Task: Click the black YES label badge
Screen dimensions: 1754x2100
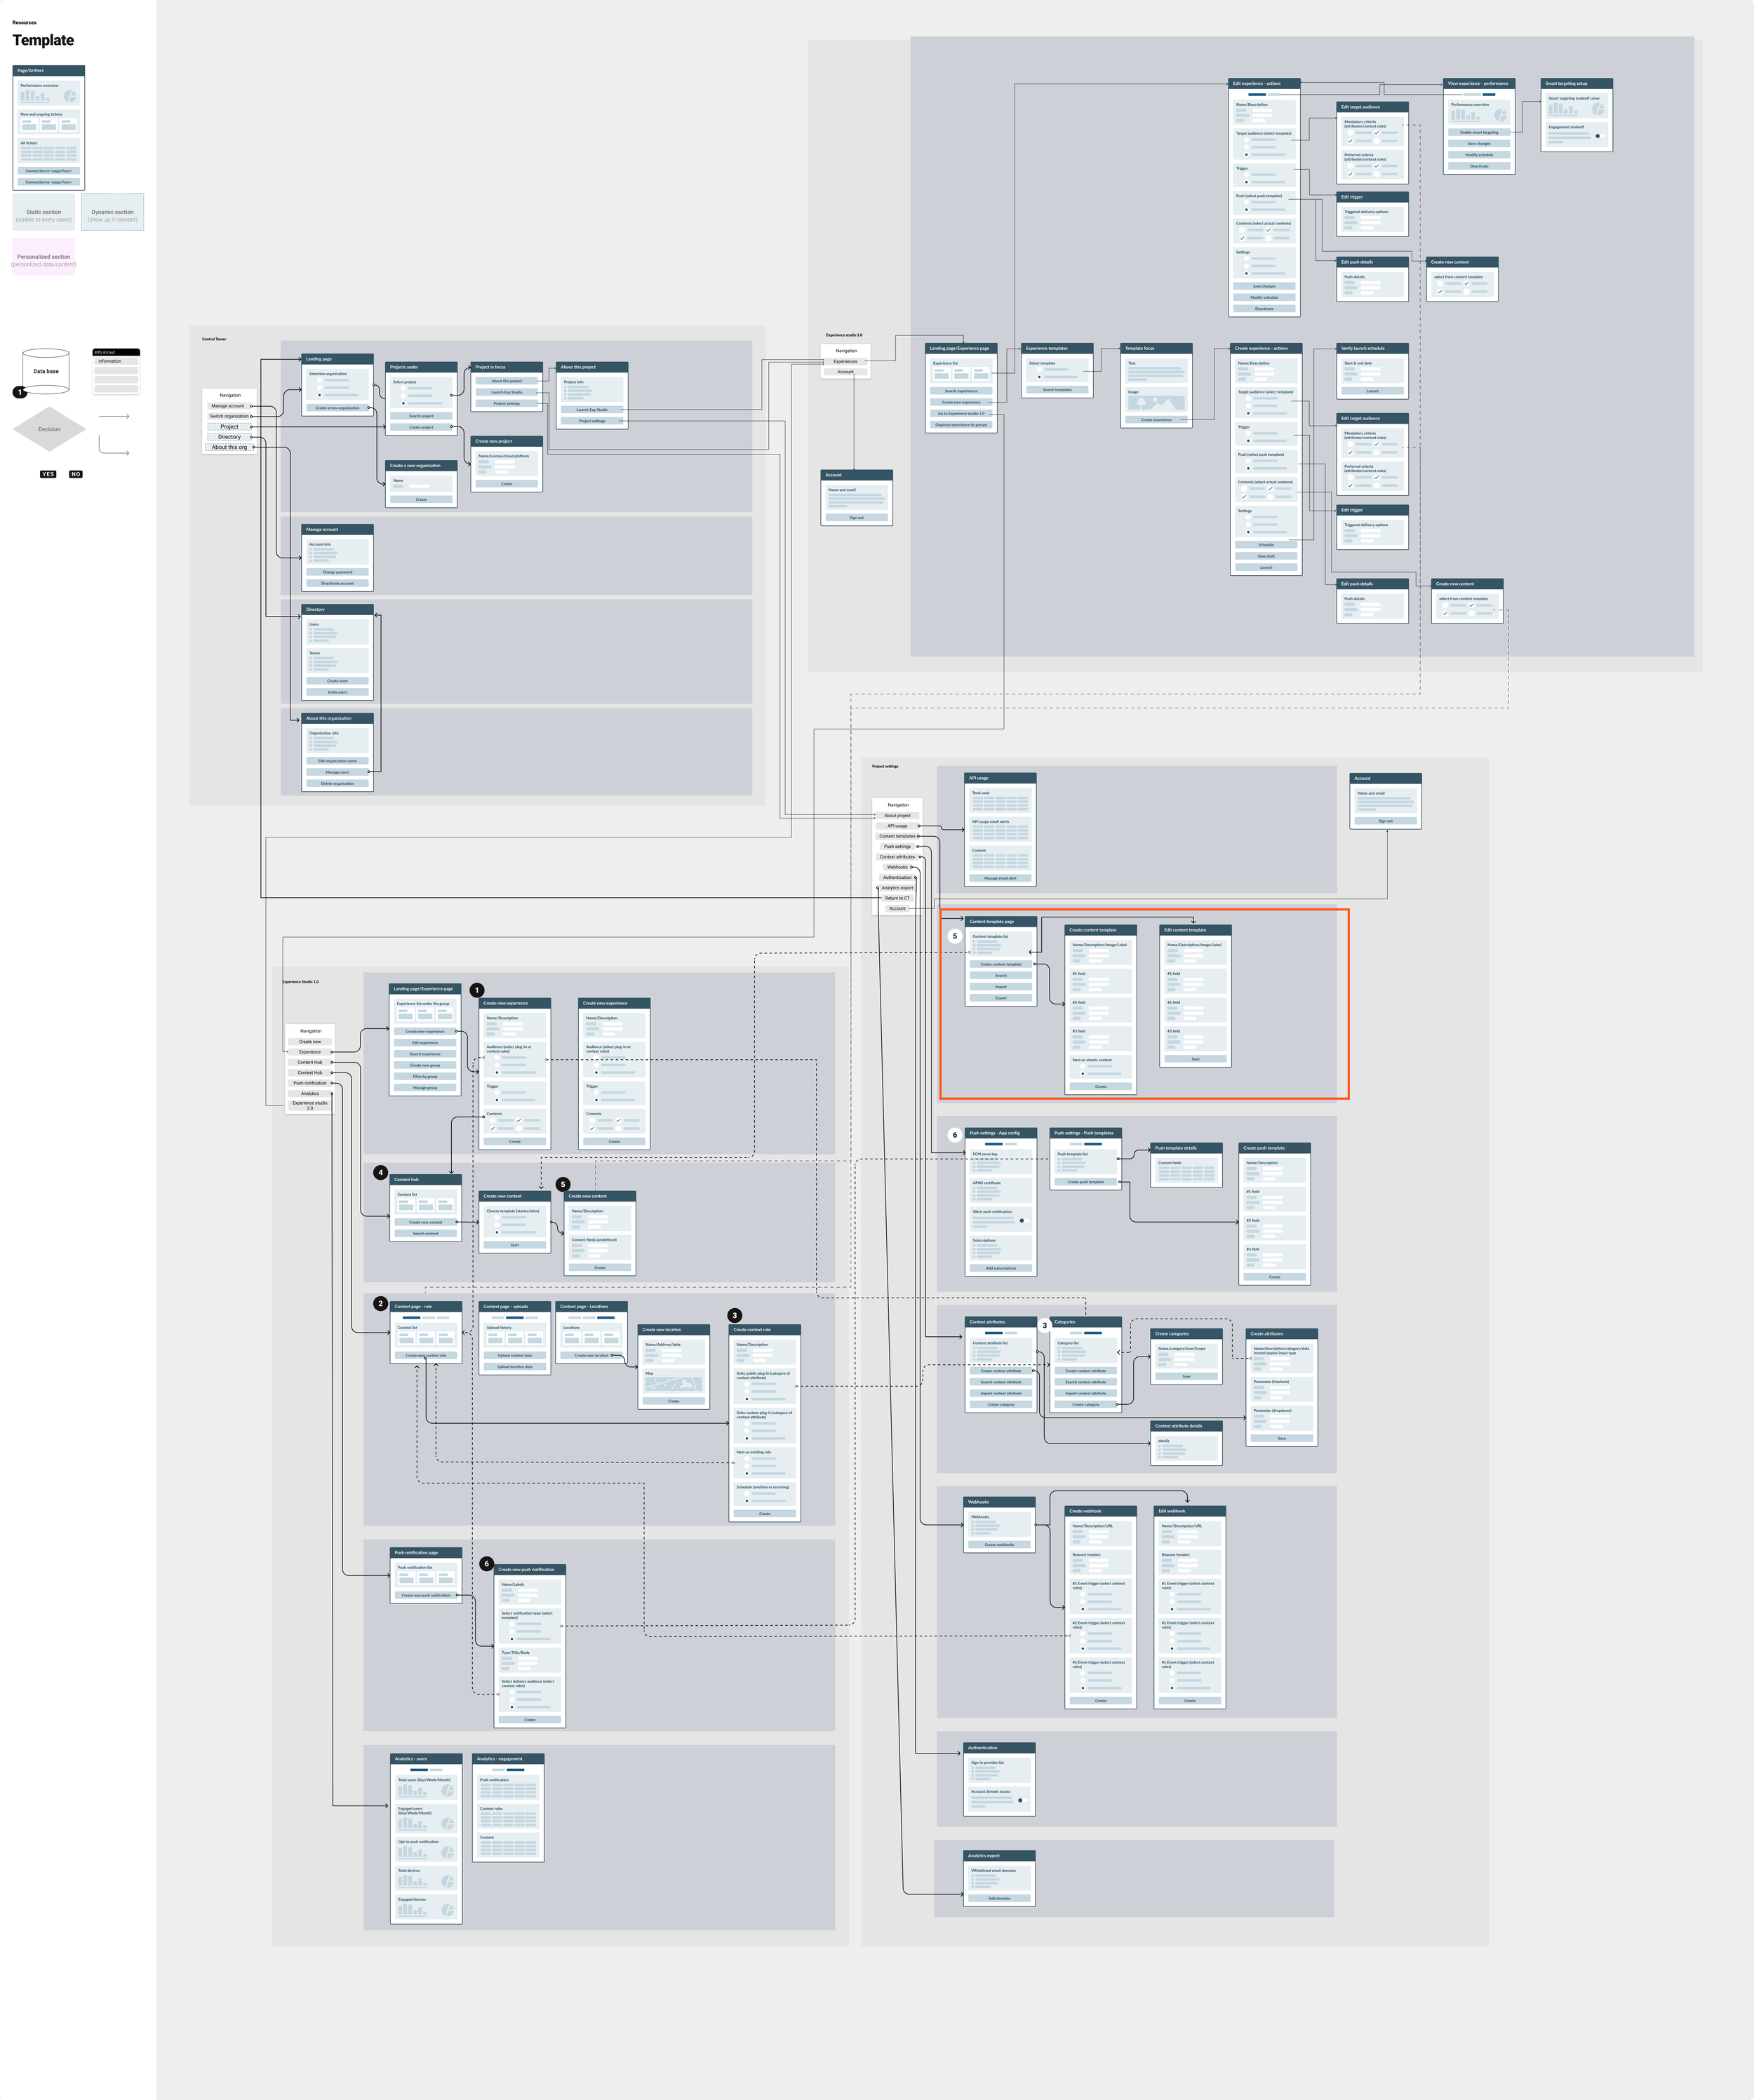Action: pyautogui.click(x=48, y=474)
